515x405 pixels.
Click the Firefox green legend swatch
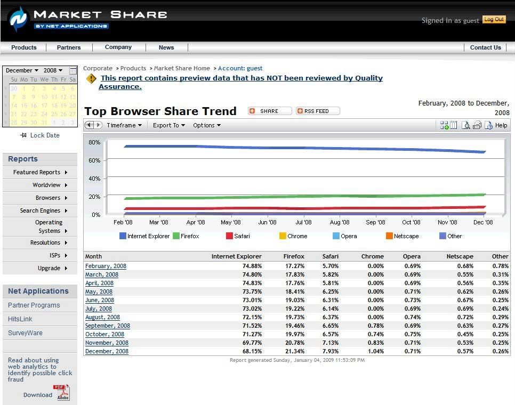coord(176,236)
